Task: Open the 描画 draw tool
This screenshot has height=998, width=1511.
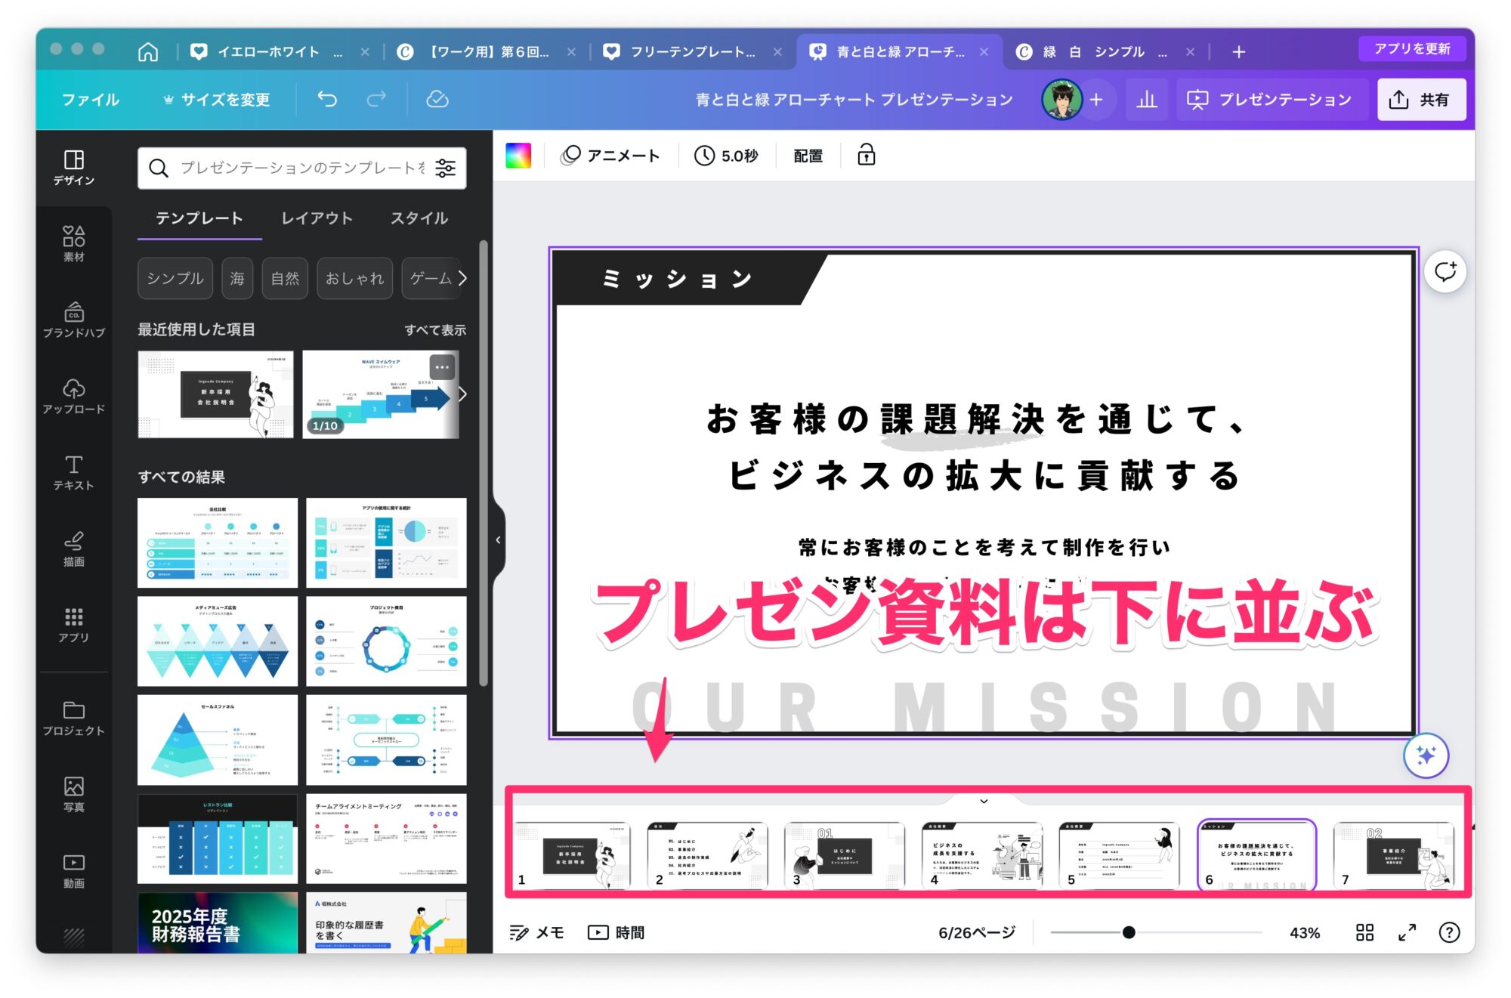Action: (x=73, y=548)
